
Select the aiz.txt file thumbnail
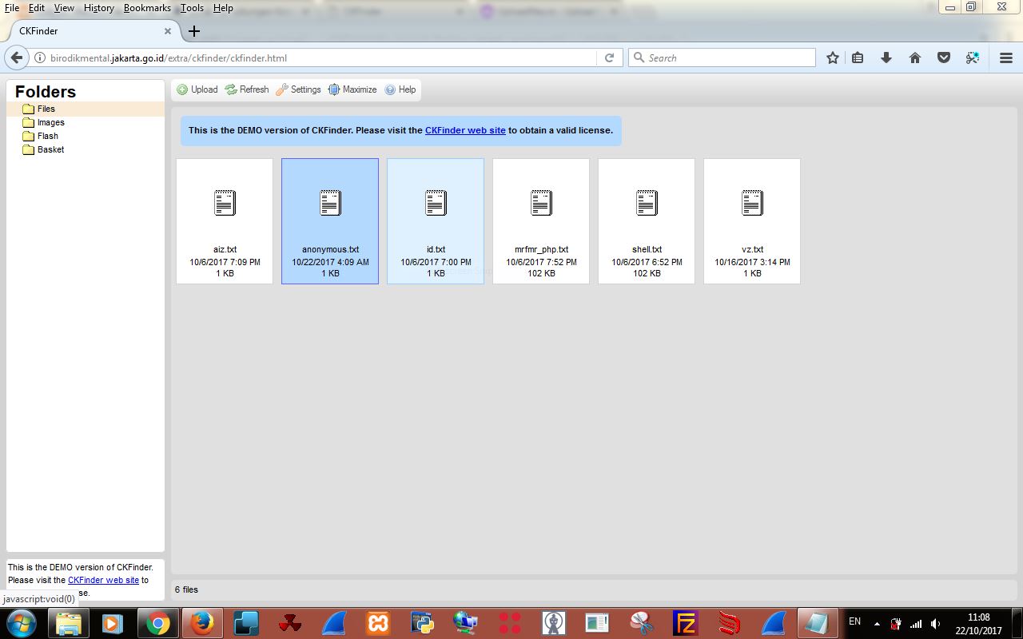(225, 221)
